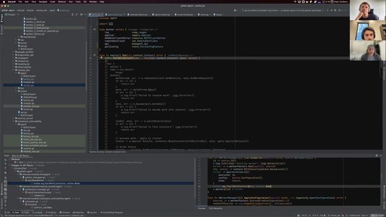
Task: Select defaulting.go in the Project tree
Action: 29,98
